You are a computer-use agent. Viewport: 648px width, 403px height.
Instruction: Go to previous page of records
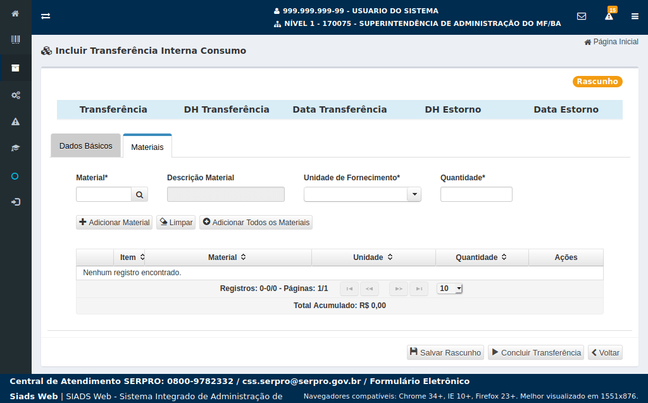370,288
